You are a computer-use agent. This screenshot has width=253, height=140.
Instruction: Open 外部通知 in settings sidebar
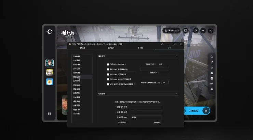click(x=77, y=93)
